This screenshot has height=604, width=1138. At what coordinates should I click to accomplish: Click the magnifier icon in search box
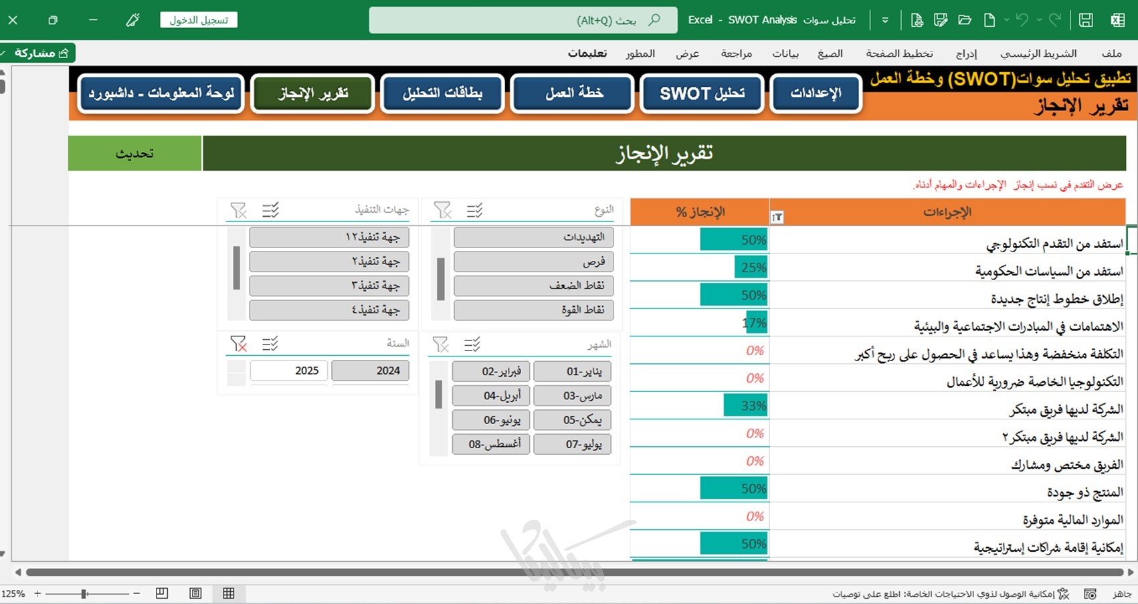(654, 20)
